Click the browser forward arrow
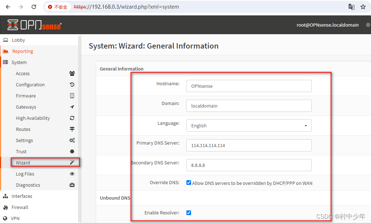371x223 pixels. click(x=21, y=7)
